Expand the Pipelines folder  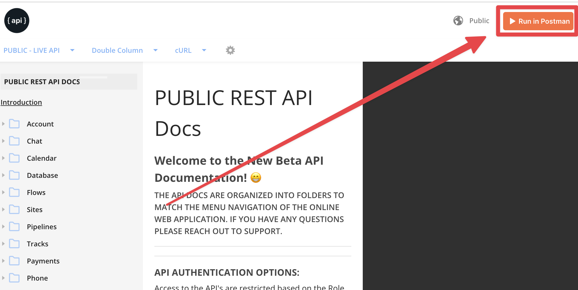[3, 226]
